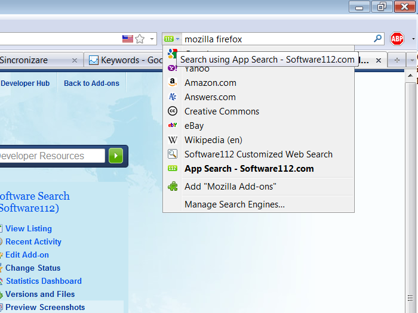Open the Developer Hub link
The height and width of the screenshot is (313, 418).
tap(25, 83)
